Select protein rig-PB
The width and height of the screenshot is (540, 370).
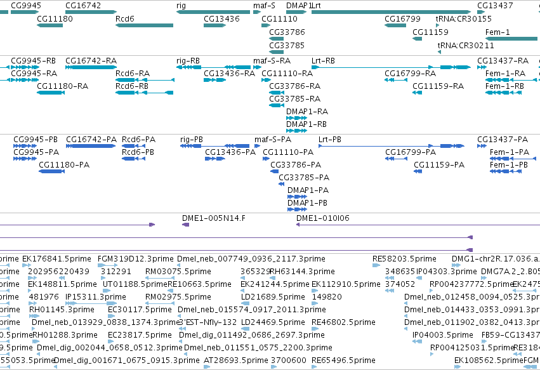192,140
